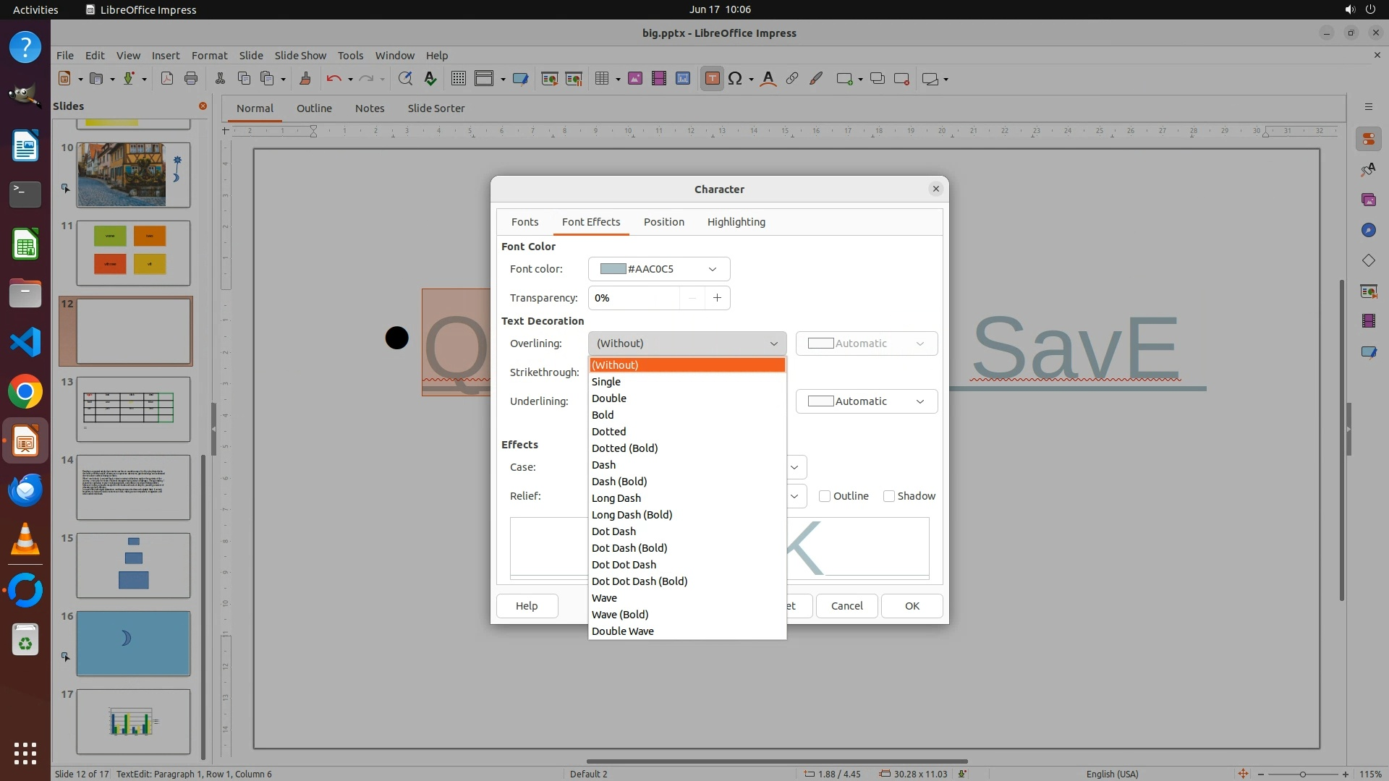The image size is (1389, 781).
Task: Enable the Outline checkbox
Action: pyautogui.click(x=825, y=496)
